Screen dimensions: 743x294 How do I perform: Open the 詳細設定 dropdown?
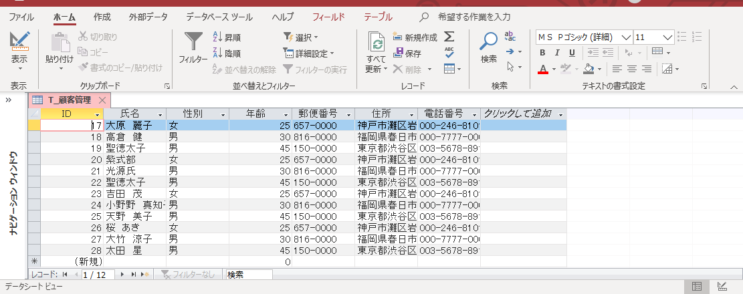coord(308,53)
